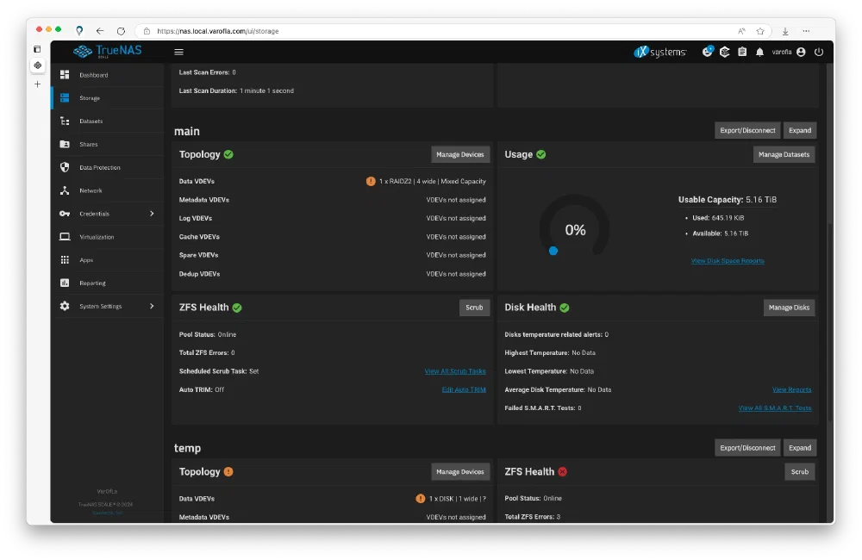Open the varofla user account icon
Viewport: 862px width, 560px height.
(x=801, y=52)
